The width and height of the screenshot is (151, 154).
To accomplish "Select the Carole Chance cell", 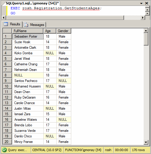I will tap(28, 103).
